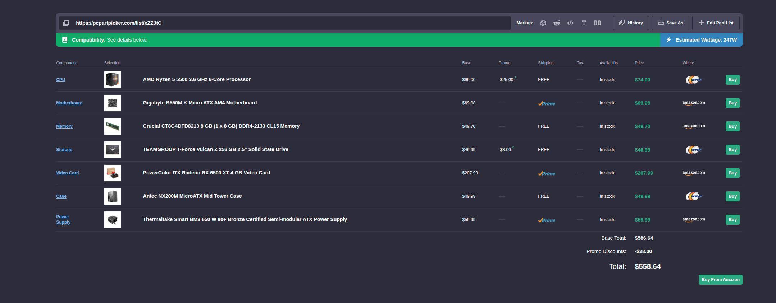Image resolution: width=776 pixels, height=303 pixels.
Task: Open the TEAMGROUP T-Force Vulcan Z product name
Action: click(x=215, y=149)
